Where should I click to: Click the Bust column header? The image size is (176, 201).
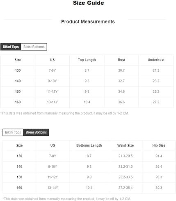pyautogui.click(x=121, y=60)
